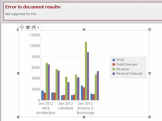Click the move handle icon above chart
The width and height of the screenshot is (162, 121).
click(x=22, y=27)
